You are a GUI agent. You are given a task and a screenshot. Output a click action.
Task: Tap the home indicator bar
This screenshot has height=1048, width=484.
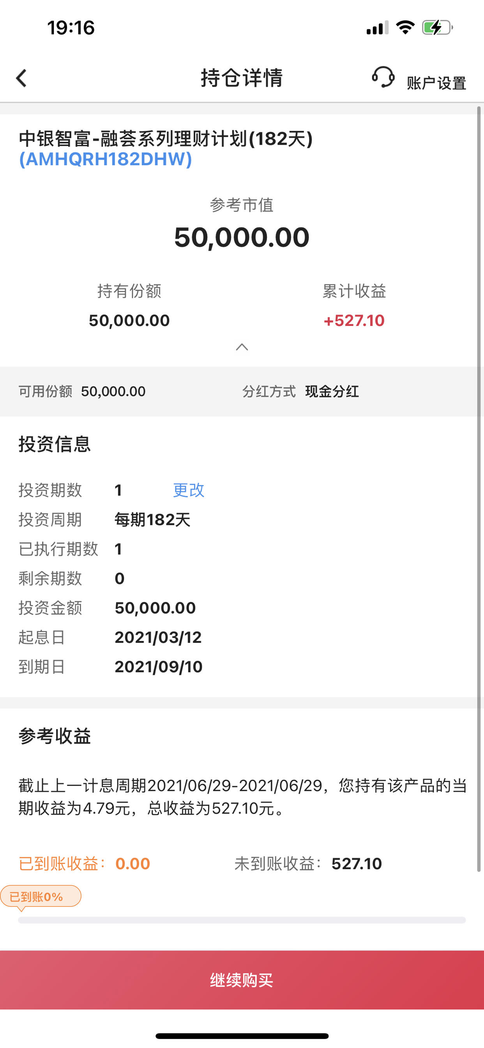242,1036
